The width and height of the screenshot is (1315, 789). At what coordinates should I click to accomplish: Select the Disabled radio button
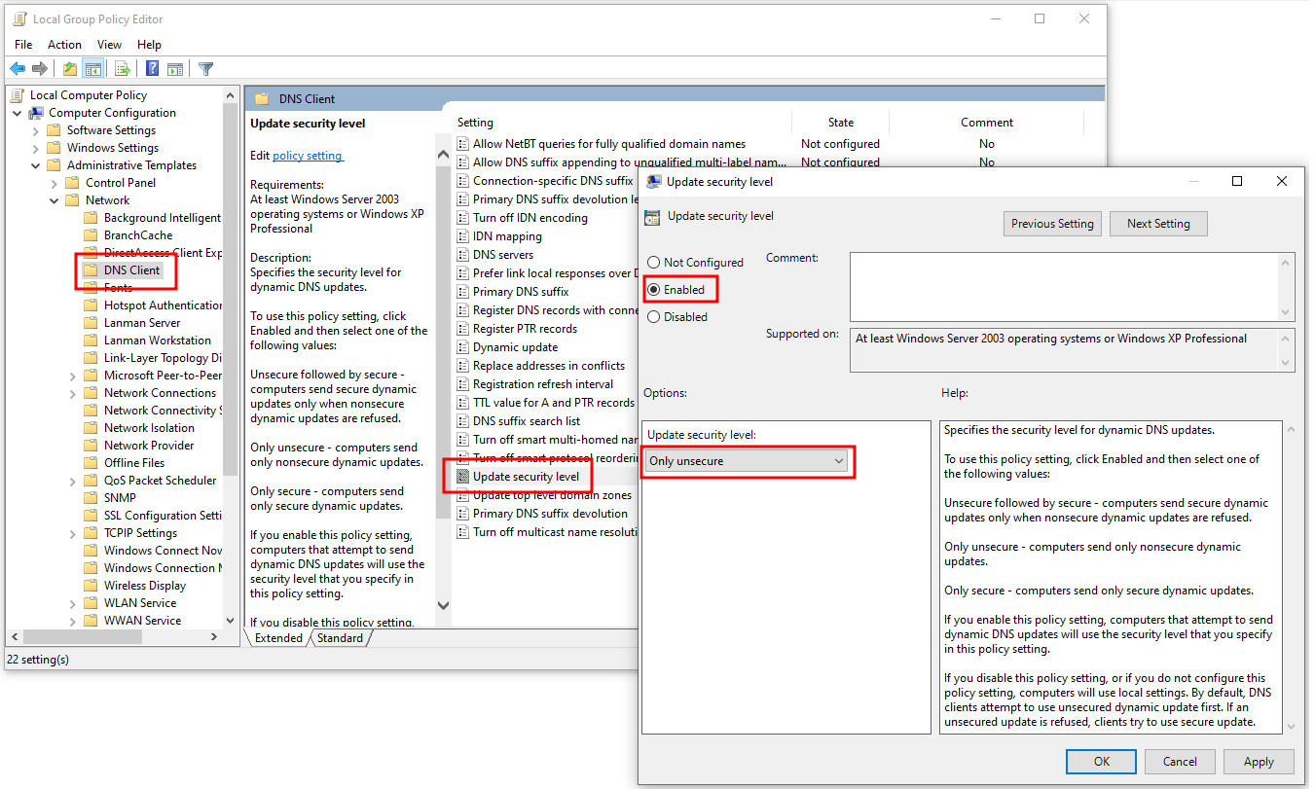pos(654,317)
